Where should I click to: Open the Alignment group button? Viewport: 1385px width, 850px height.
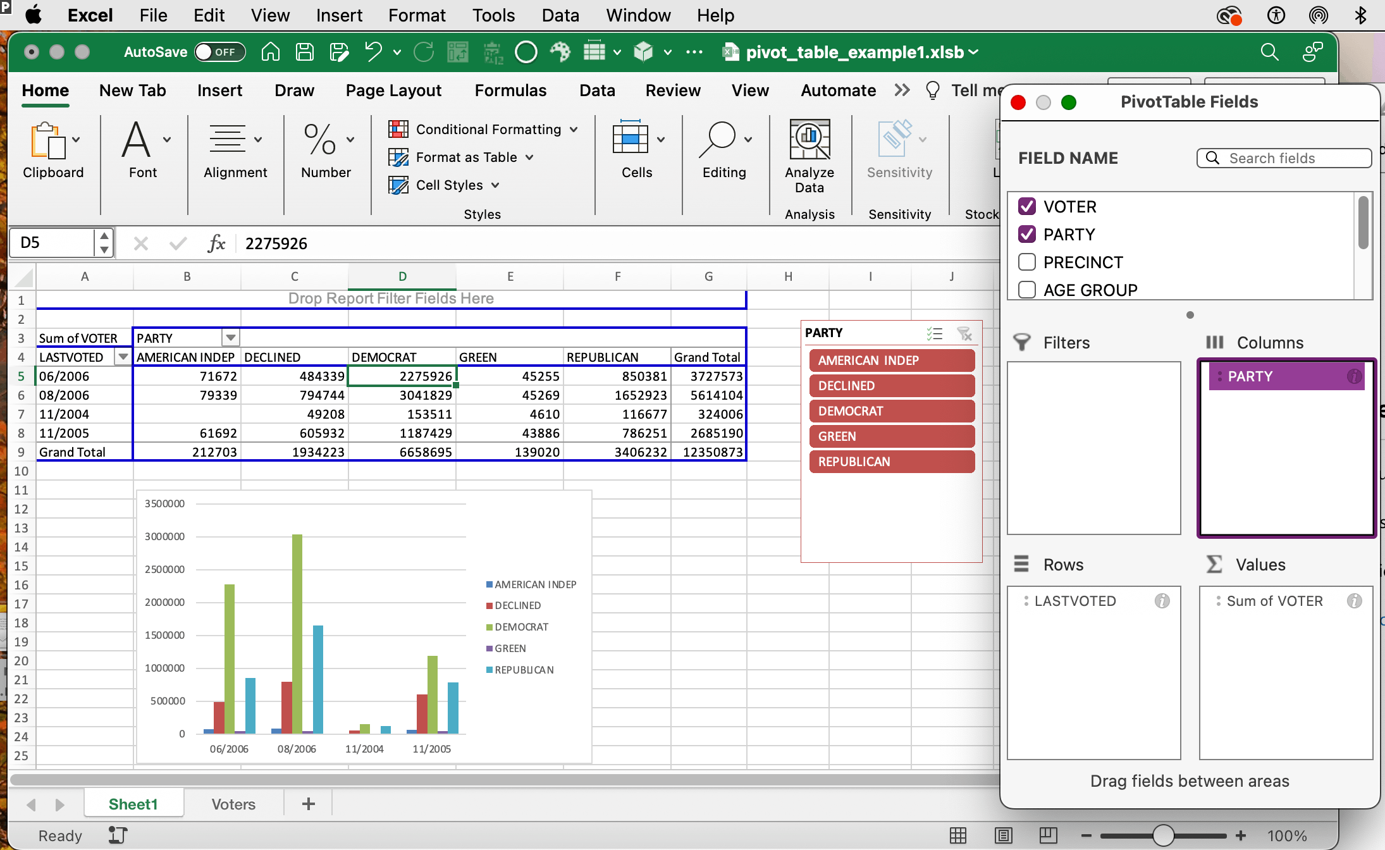pos(235,151)
